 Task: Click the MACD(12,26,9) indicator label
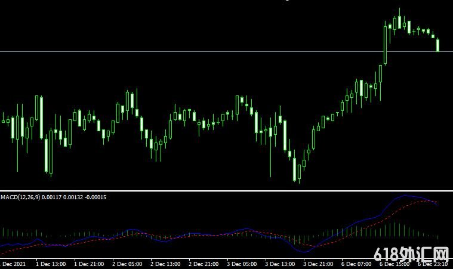click(x=20, y=197)
